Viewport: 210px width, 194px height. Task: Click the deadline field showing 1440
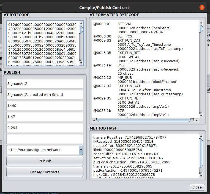click(x=45, y=106)
